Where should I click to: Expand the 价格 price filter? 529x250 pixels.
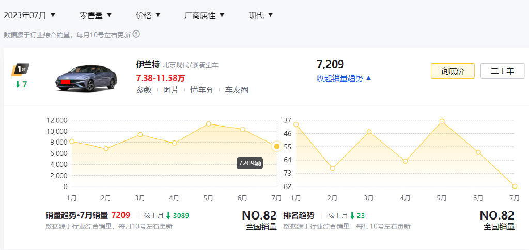pyautogui.click(x=148, y=15)
